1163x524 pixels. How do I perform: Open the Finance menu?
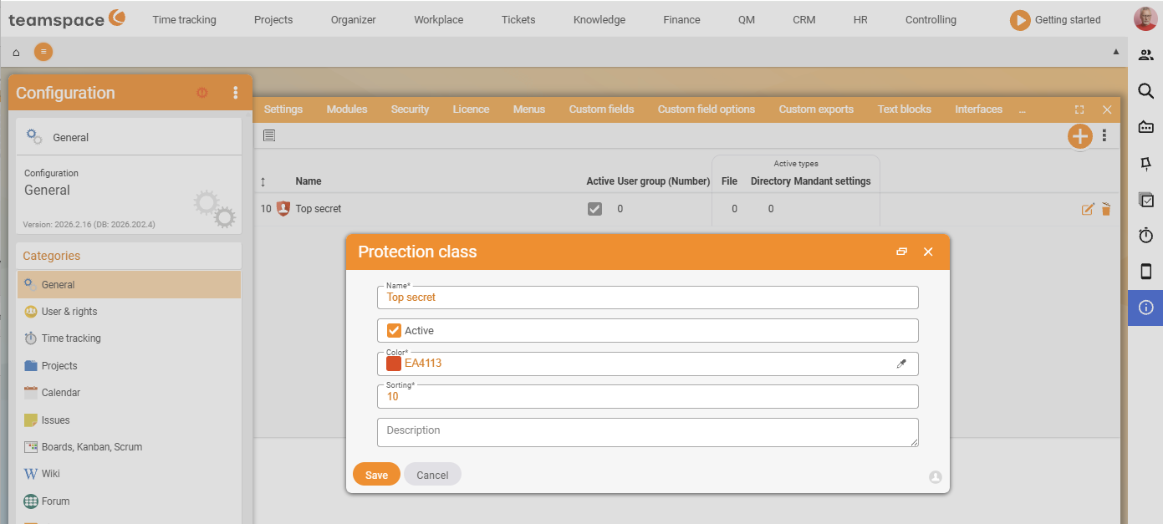tap(681, 20)
